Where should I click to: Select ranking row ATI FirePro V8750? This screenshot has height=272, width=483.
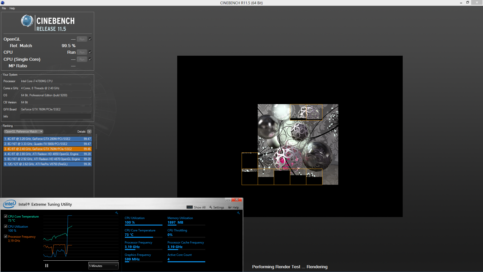(x=48, y=164)
